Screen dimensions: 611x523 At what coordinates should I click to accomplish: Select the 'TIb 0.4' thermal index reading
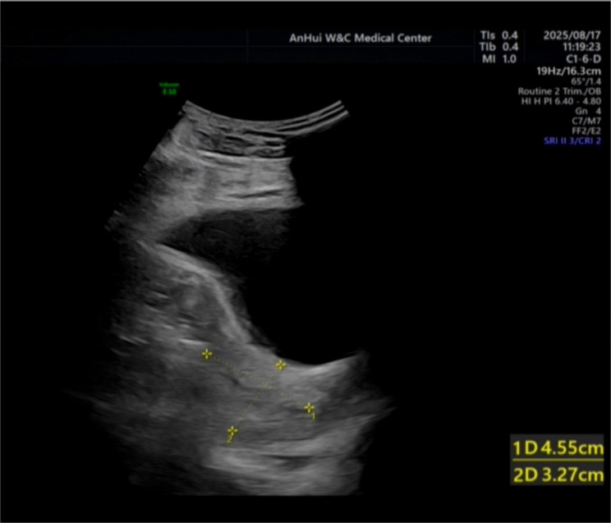(498, 47)
